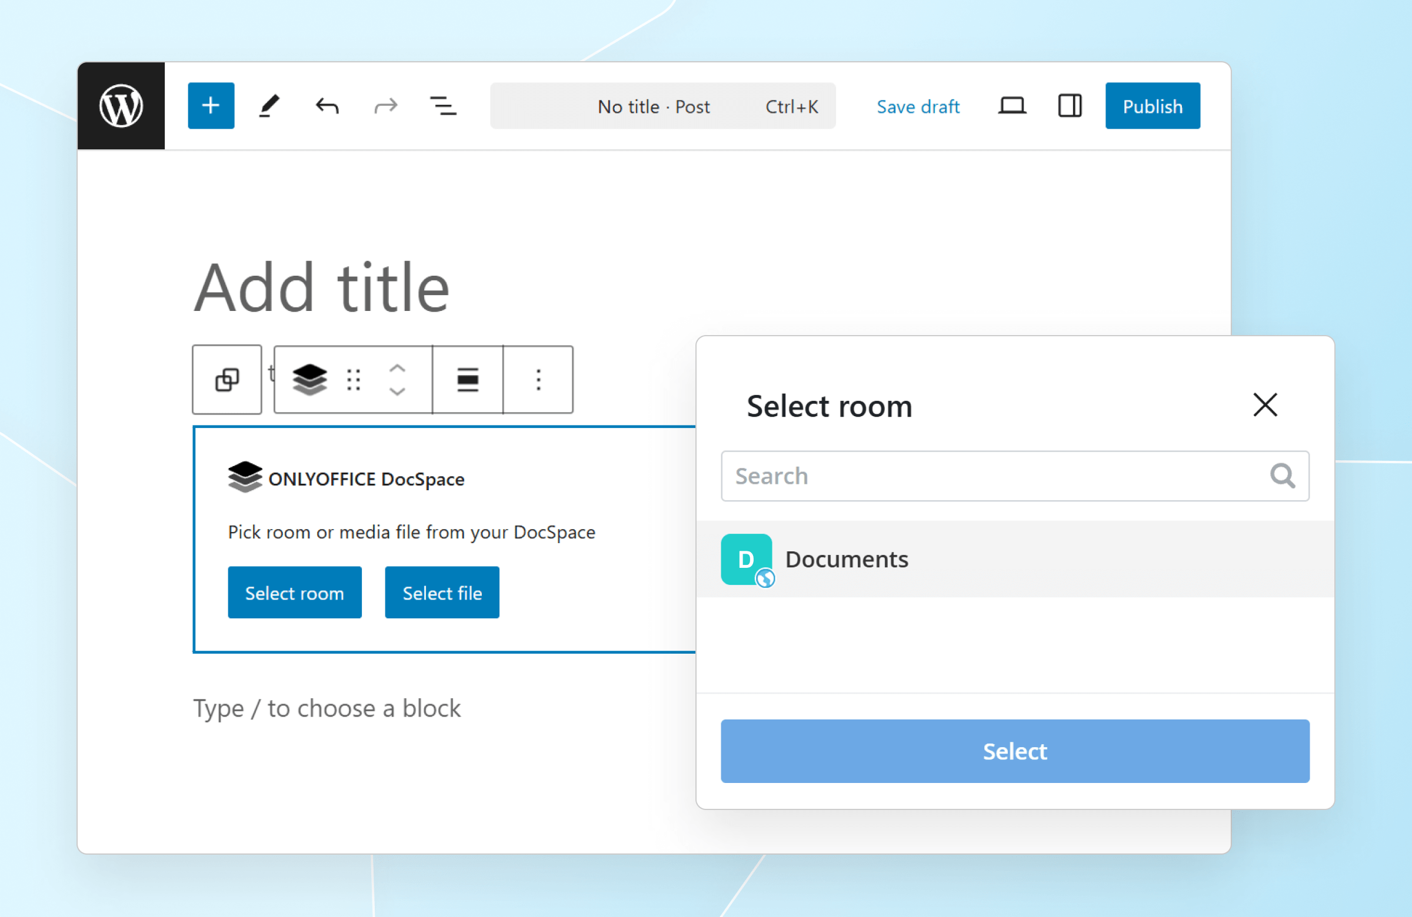Select the pencil Tools icon
Viewport: 1412px width, 917px height.
point(269,106)
